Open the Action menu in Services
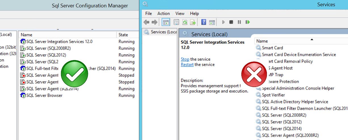Viewport: 348px width, 140px height. pos(164,13)
